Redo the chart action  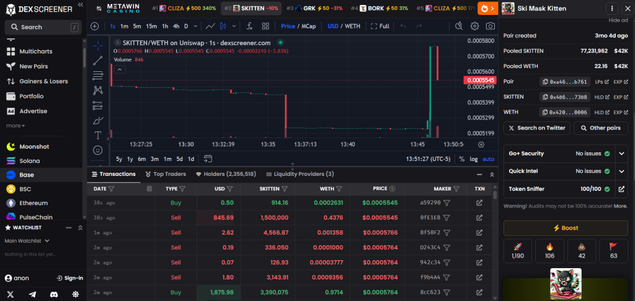419,26
